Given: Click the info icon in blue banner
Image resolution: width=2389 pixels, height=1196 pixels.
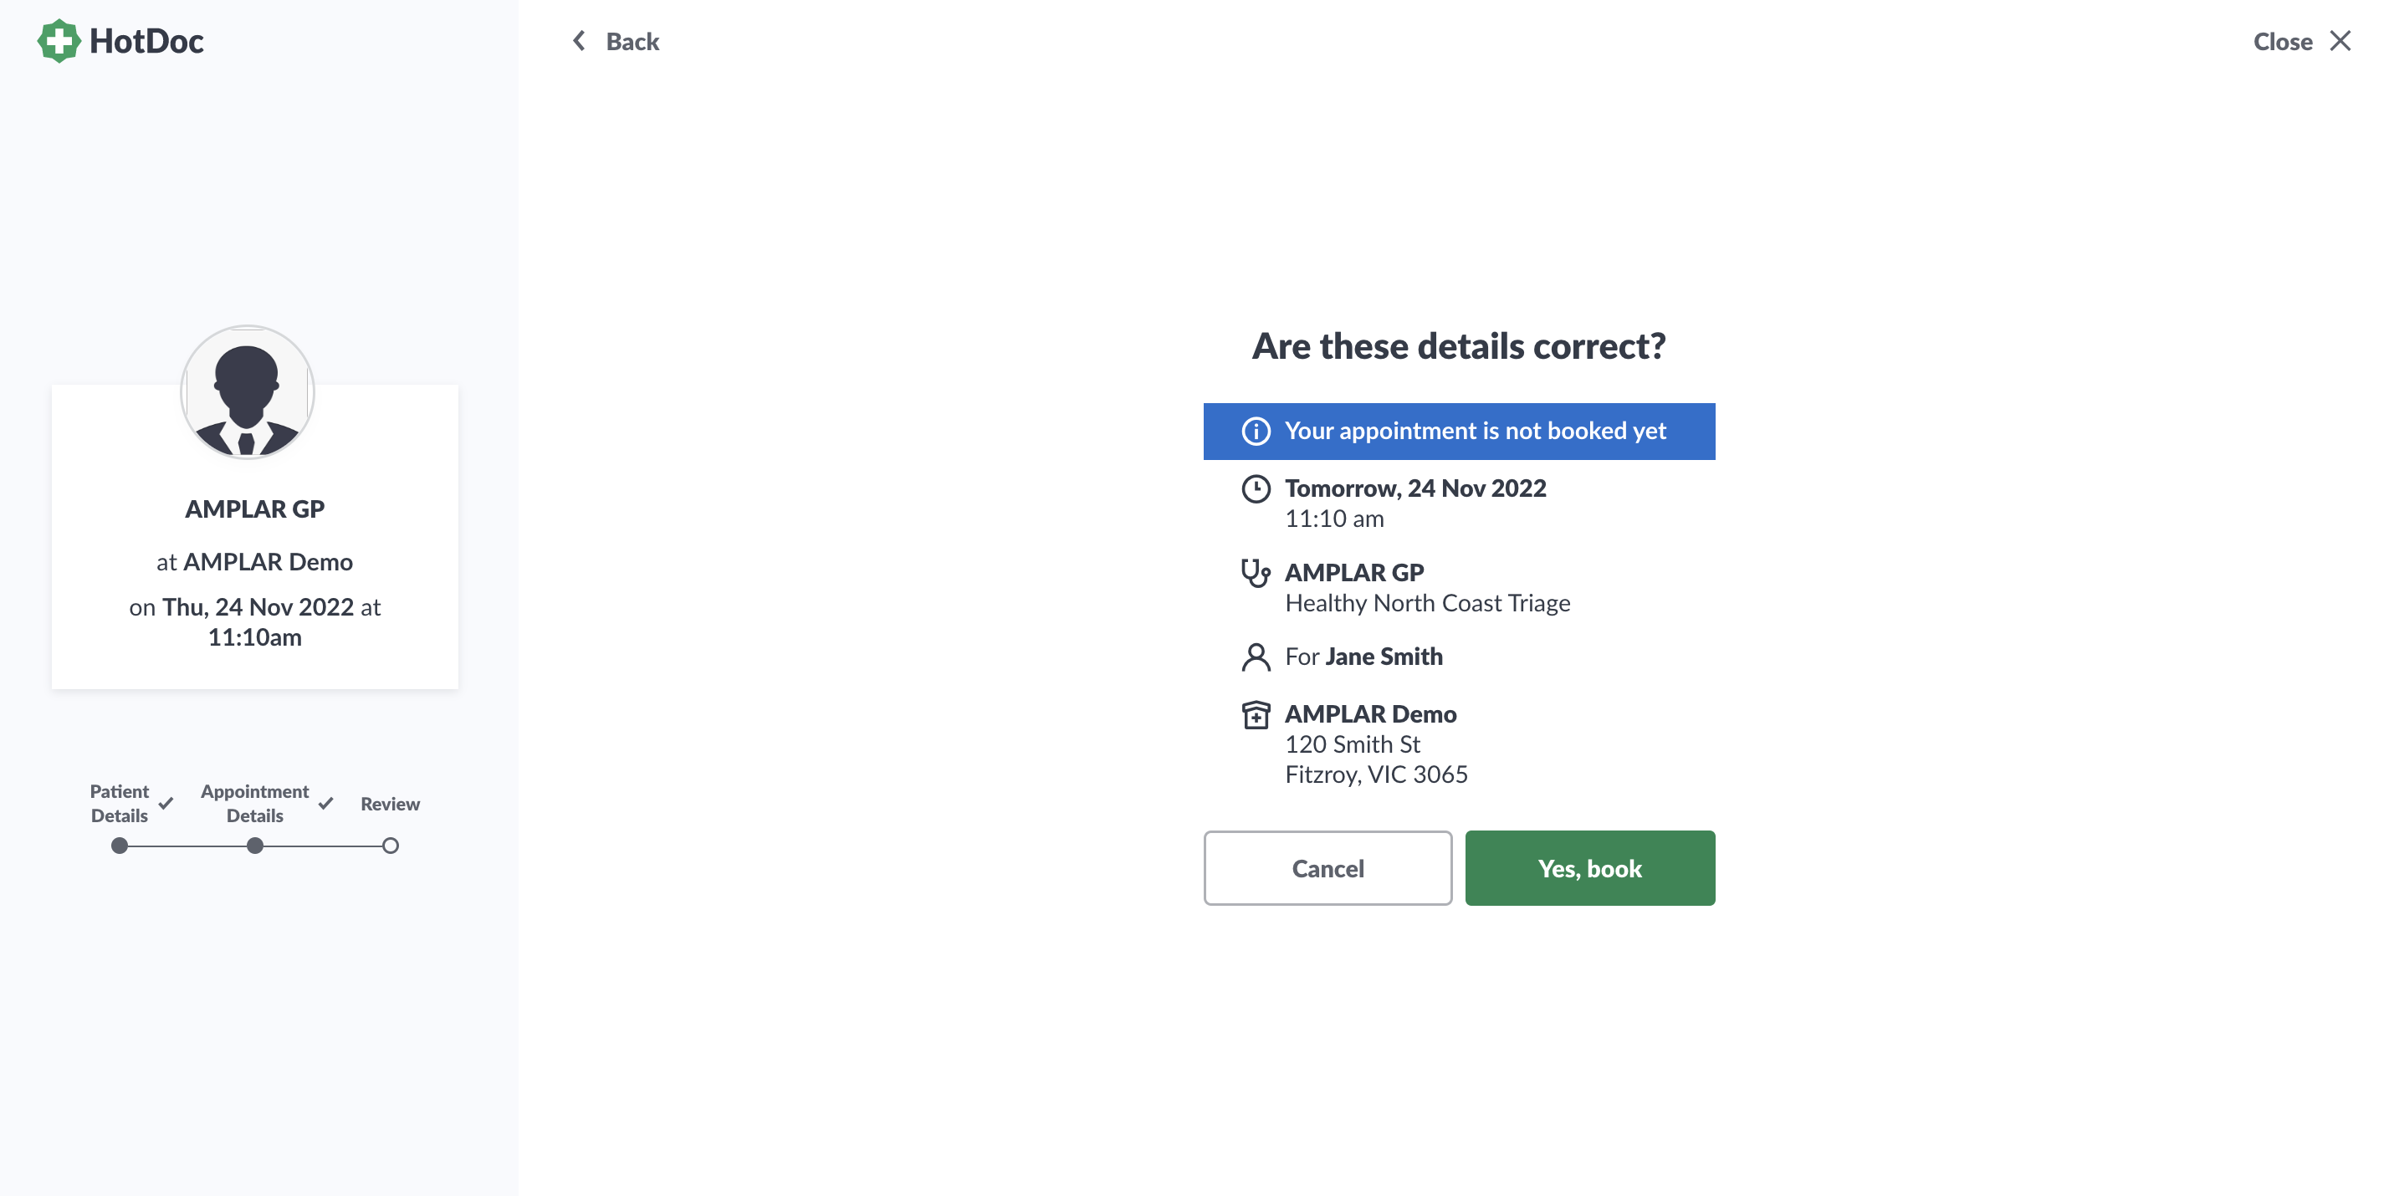Looking at the screenshot, I should click(1256, 431).
